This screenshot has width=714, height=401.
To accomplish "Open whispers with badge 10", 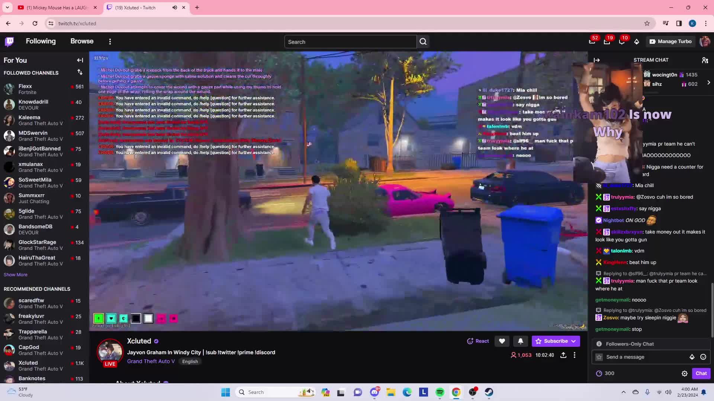I will [622, 42].
